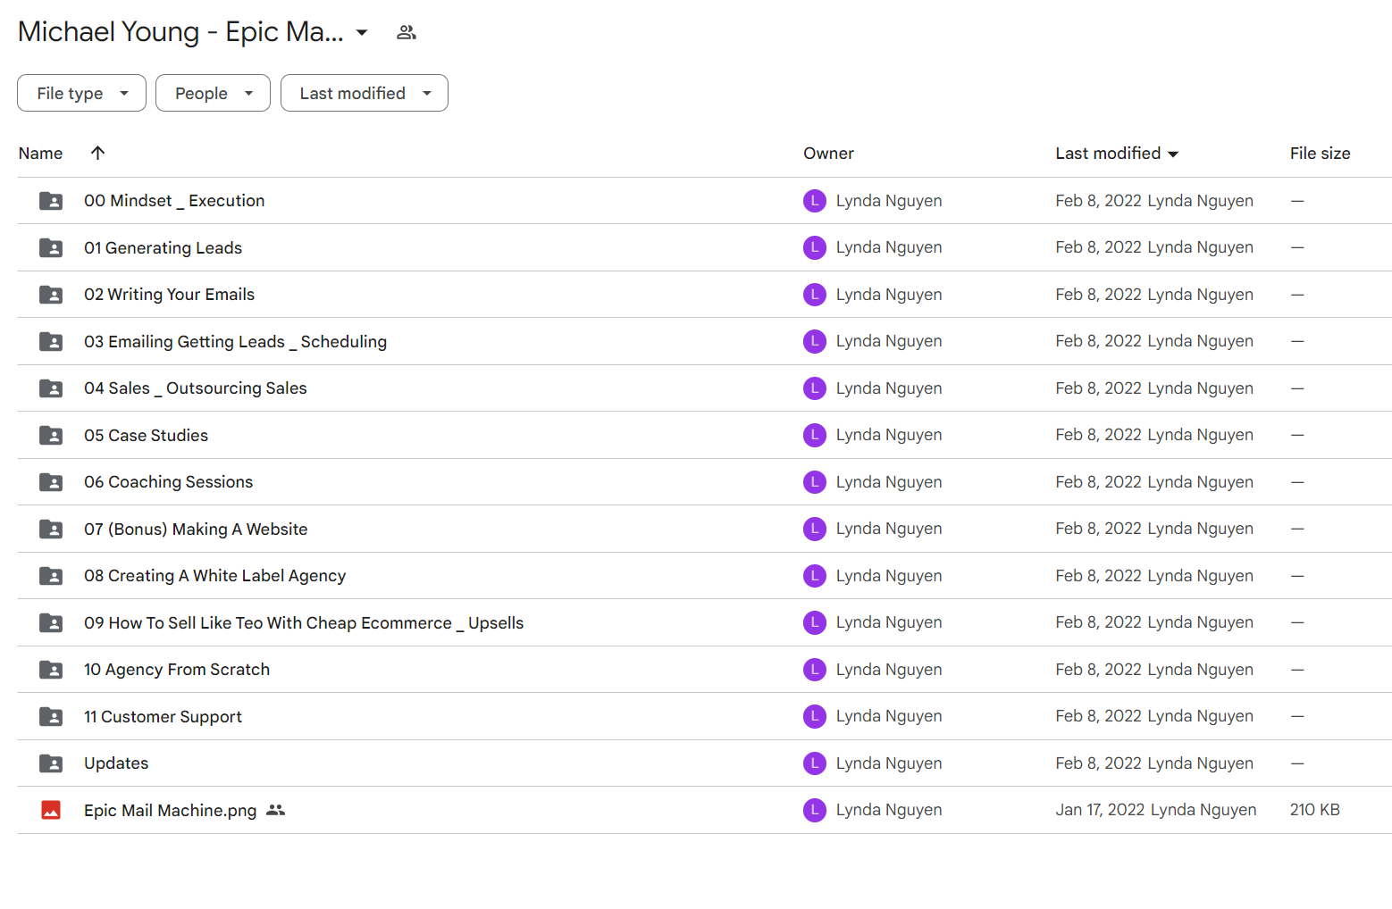This screenshot has height=909, width=1392.
Task: Click folder icon for 11 Customer Support
Action: point(51,716)
